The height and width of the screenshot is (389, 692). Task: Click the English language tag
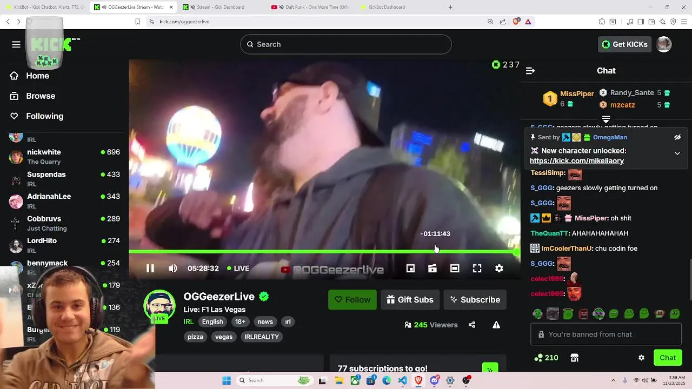(212, 321)
